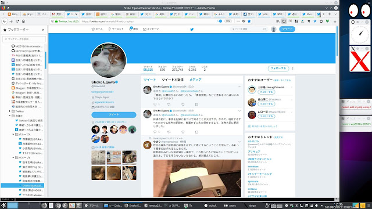This screenshot has width=372, height=209.
Task: Click the volume speaker icon in system tray
Action: 316,206
